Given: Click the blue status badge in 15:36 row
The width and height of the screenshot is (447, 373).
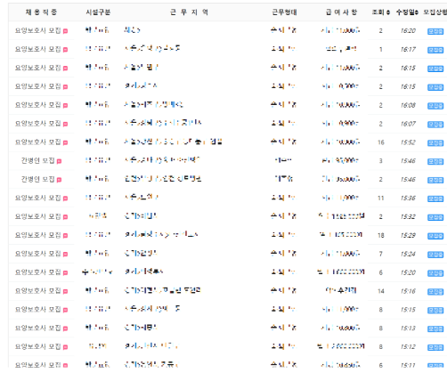Looking at the screenshot, I should tap(435, 199).
